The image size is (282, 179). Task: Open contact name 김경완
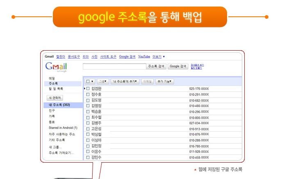[96, 88]
